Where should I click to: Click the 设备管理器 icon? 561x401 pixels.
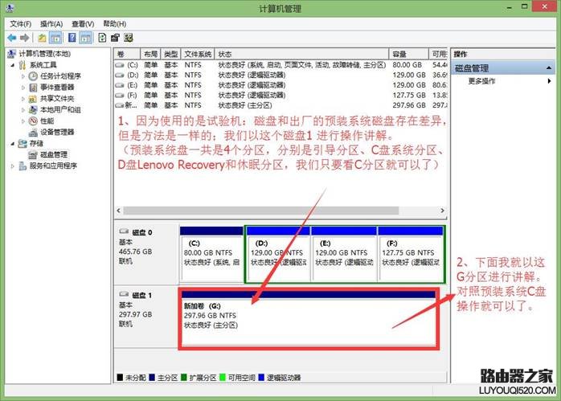(33, 132)
